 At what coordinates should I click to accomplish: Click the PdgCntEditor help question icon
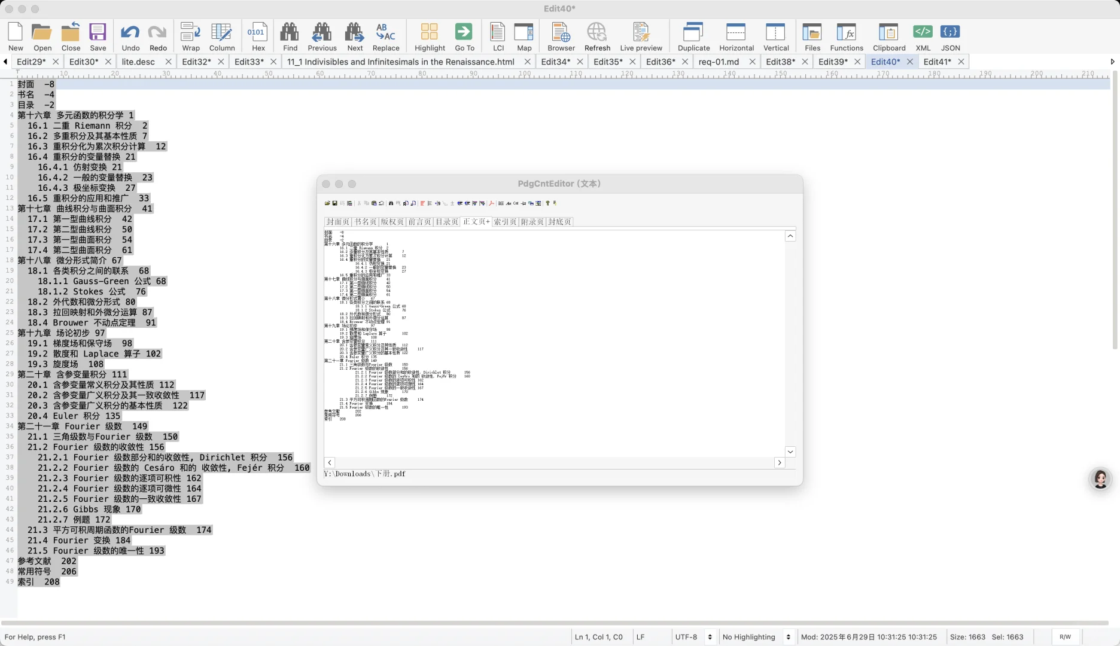tap(547, 203)
